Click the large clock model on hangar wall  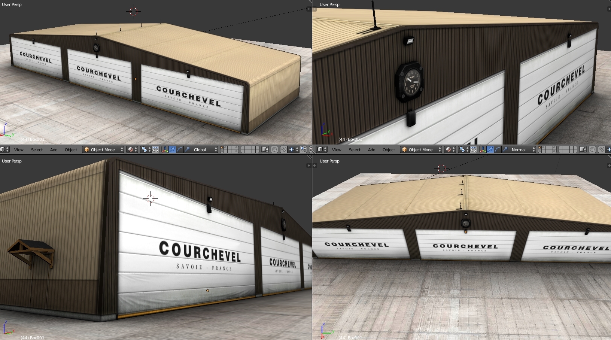click(410, 82)
